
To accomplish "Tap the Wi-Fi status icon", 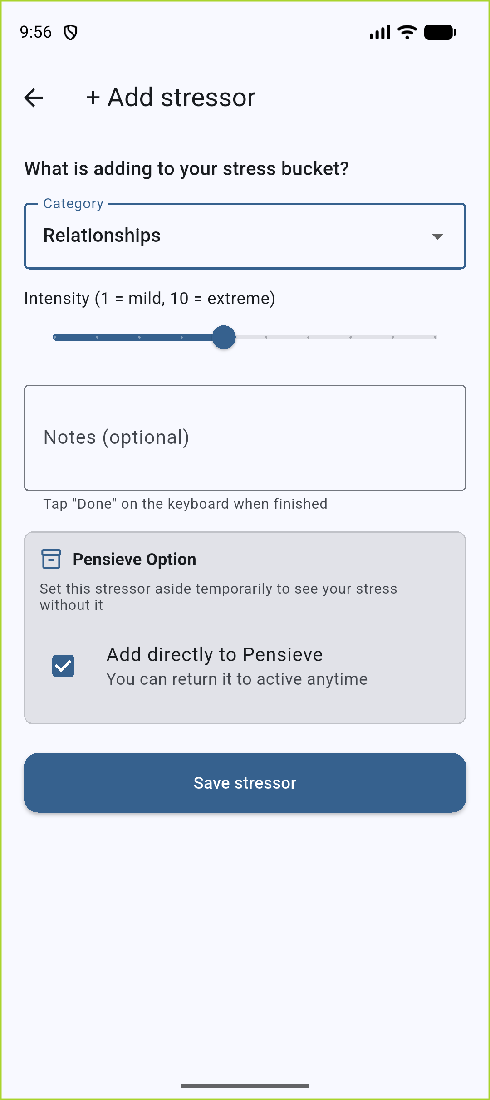I will 407,32.
